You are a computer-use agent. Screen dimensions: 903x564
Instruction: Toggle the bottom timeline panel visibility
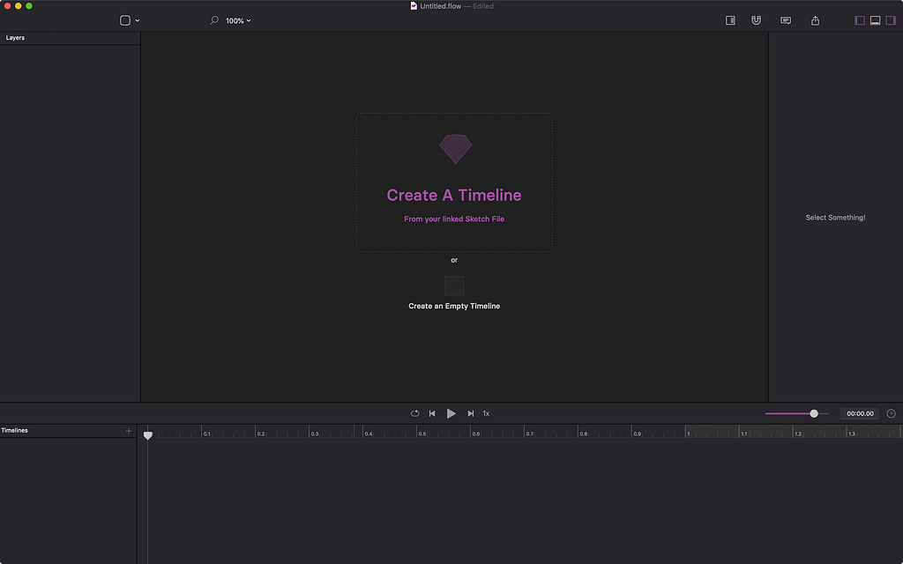(x=876, y=21)
